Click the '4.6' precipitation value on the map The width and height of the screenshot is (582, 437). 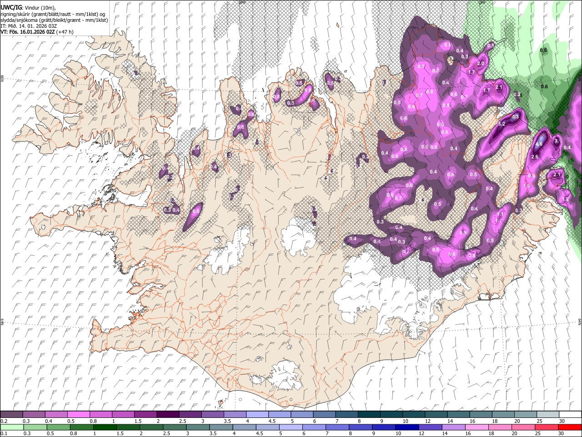click(x=539, y=144)
